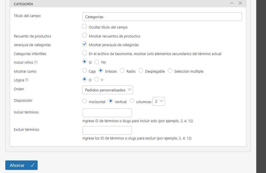
Task: Open help icon next to Lógica
Action: coord(27,80)
